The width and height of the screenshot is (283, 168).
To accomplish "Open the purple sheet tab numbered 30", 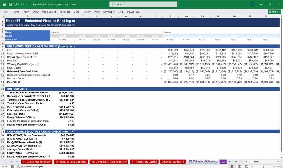I will click(224, 162).
